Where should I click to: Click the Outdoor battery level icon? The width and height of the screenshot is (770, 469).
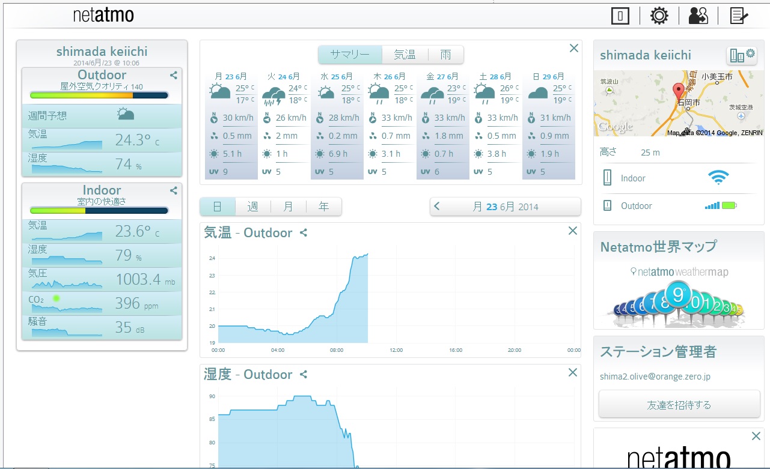click(x=730, y=206)
